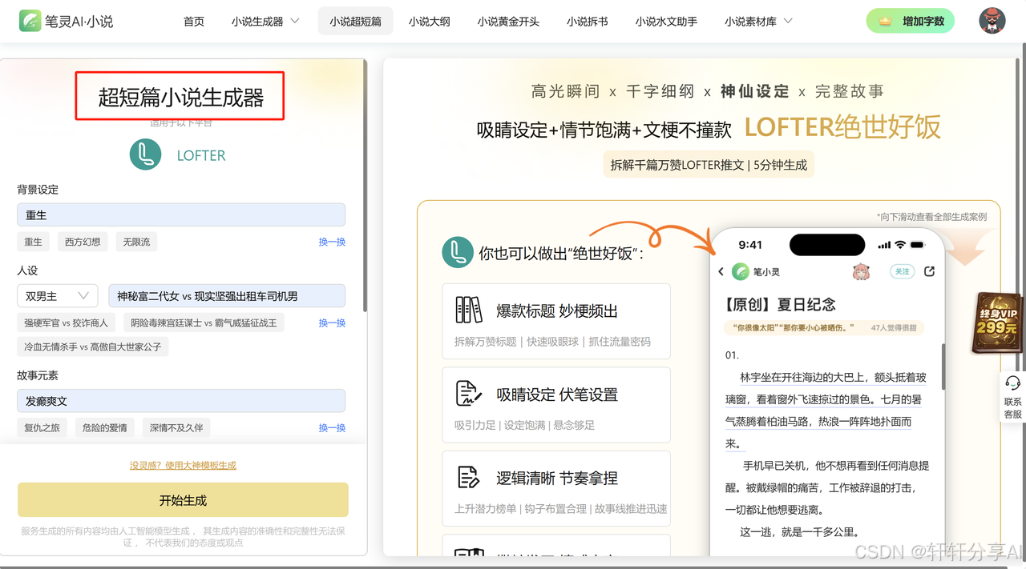Open the 小说水文助手 nav item
This screenshot has width=1026, height=569.
tap(666, 22)
